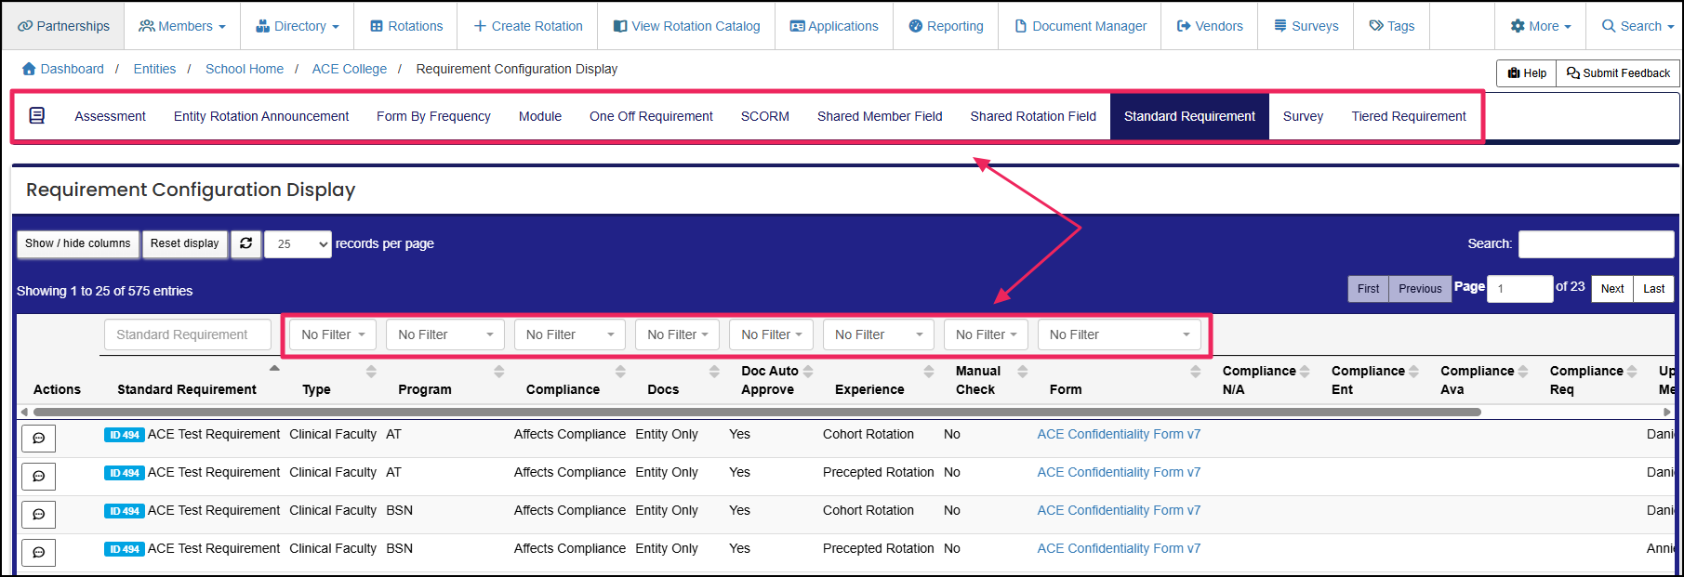Open the Program column filter dropdown
1684x577 pixels.
click(x=445, y=334)
